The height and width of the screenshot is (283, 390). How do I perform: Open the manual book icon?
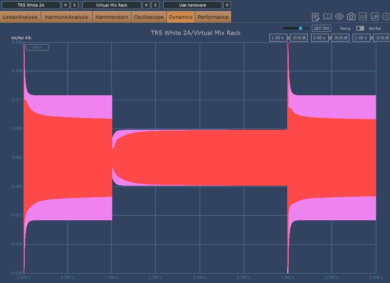point(327,16)
